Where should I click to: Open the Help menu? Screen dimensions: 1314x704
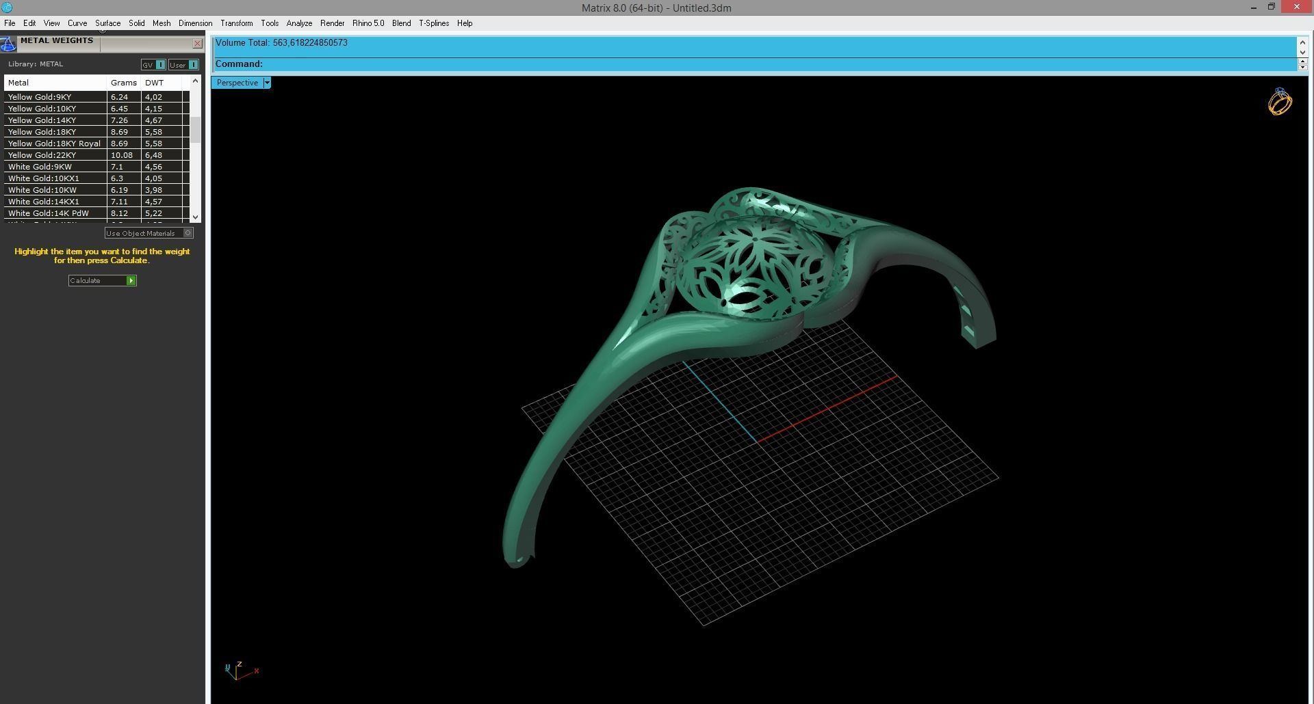click(x=465, y=23)
